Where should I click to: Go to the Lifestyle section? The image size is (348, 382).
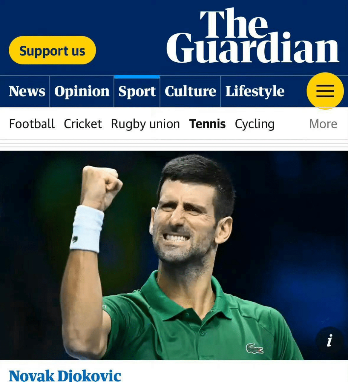255,91
